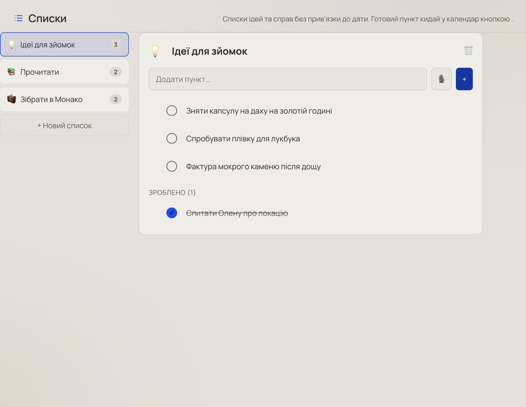The image size is (526, 407).
Task: Click the 'Списки' page heading
Action: (x=47, y=18)
